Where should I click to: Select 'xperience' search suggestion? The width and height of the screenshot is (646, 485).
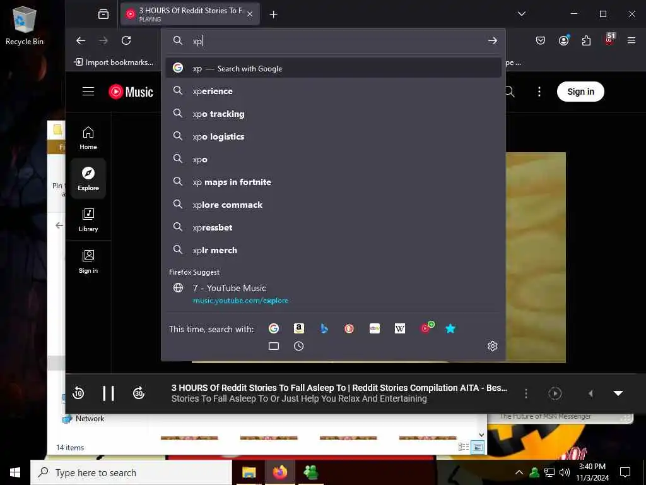tap(333, 91)
